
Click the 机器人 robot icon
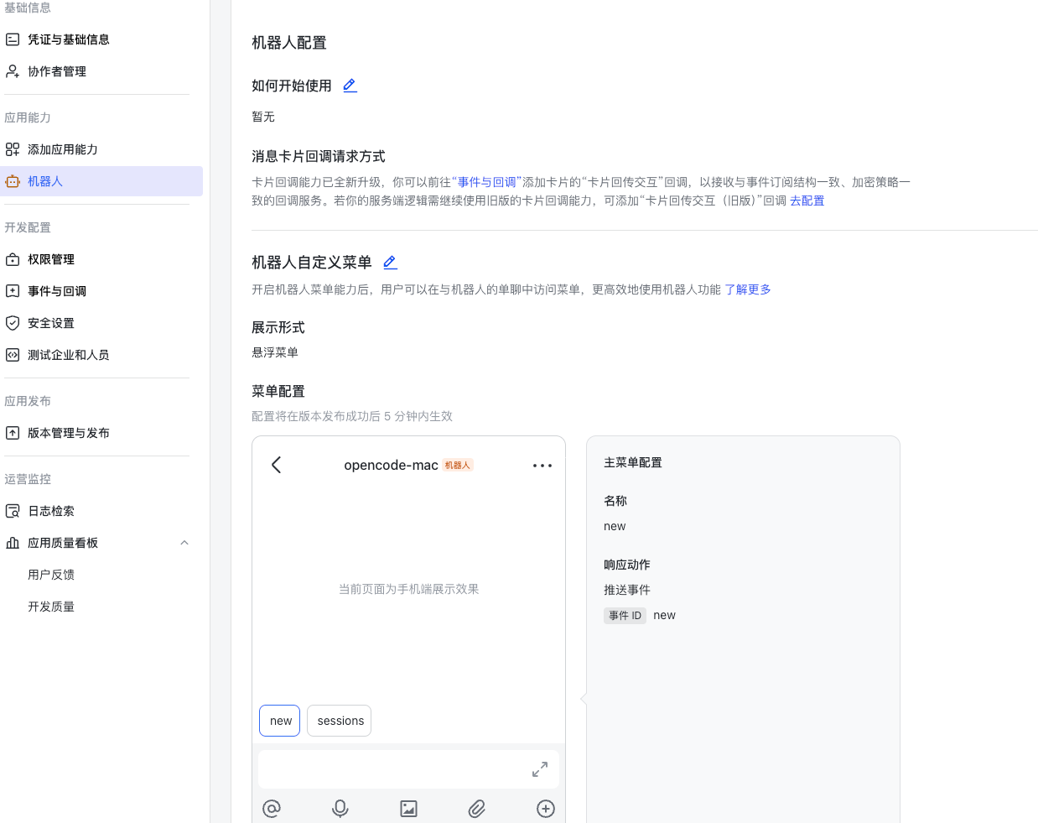(x=13, y=181)
